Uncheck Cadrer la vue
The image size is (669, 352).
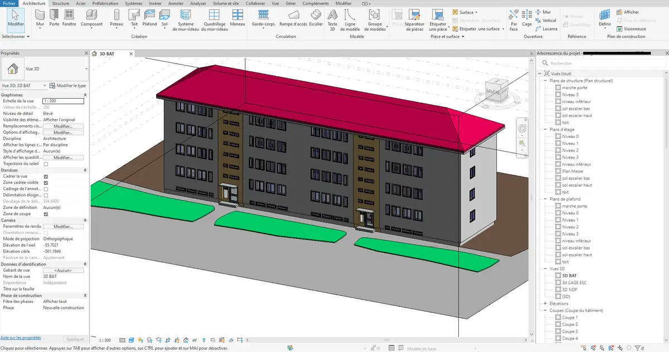[x=45, y=176]
